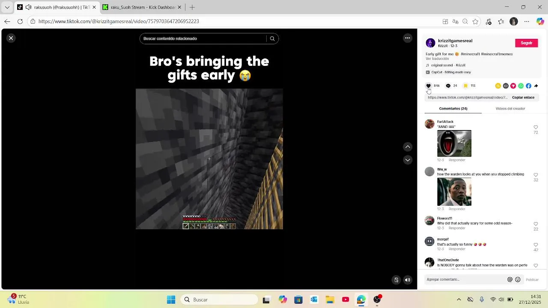This screenshot has width=548, height=308.
Task: Like morqef's comment heart
Action: click(536, 245)
